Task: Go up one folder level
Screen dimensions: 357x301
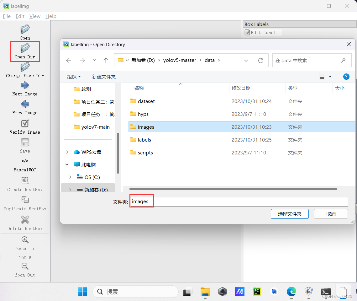Action: (106, 60)
